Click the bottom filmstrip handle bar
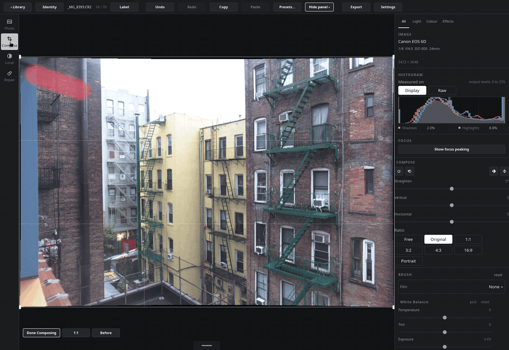Screen dimensions: 509x350 [207, 345]
